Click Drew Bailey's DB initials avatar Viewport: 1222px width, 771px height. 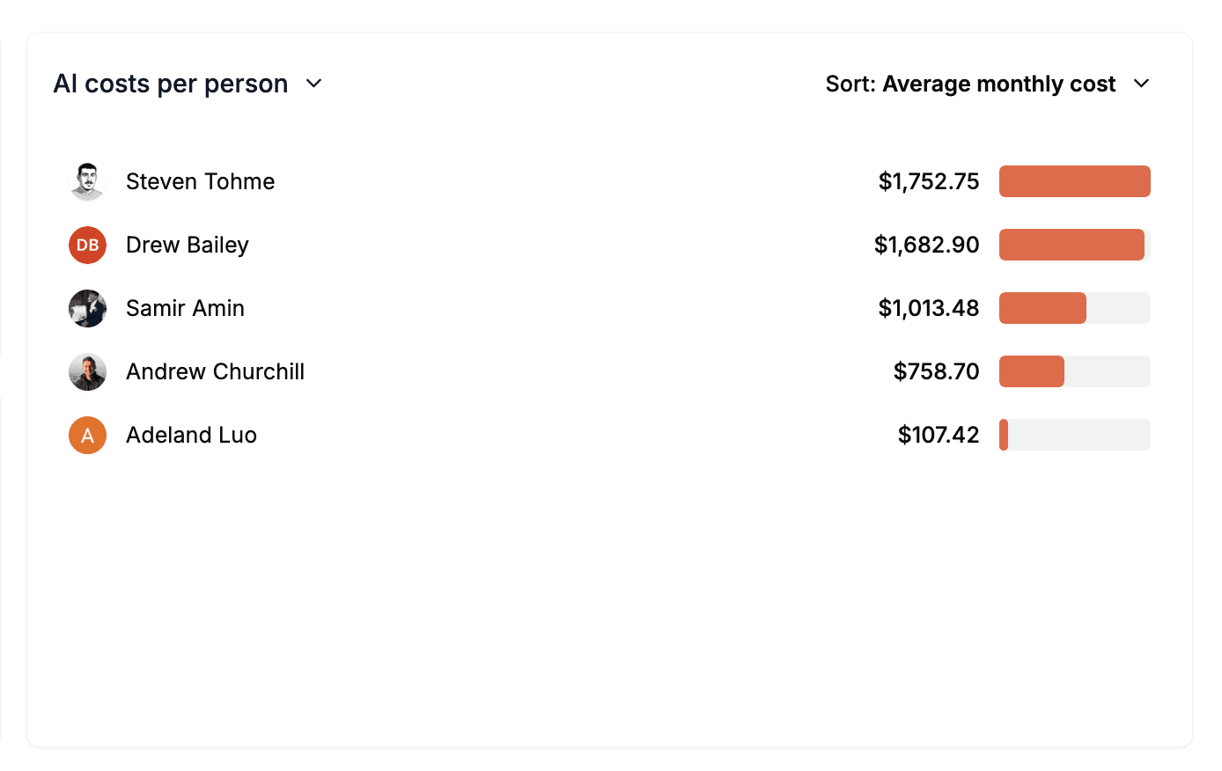coord(87,245)
